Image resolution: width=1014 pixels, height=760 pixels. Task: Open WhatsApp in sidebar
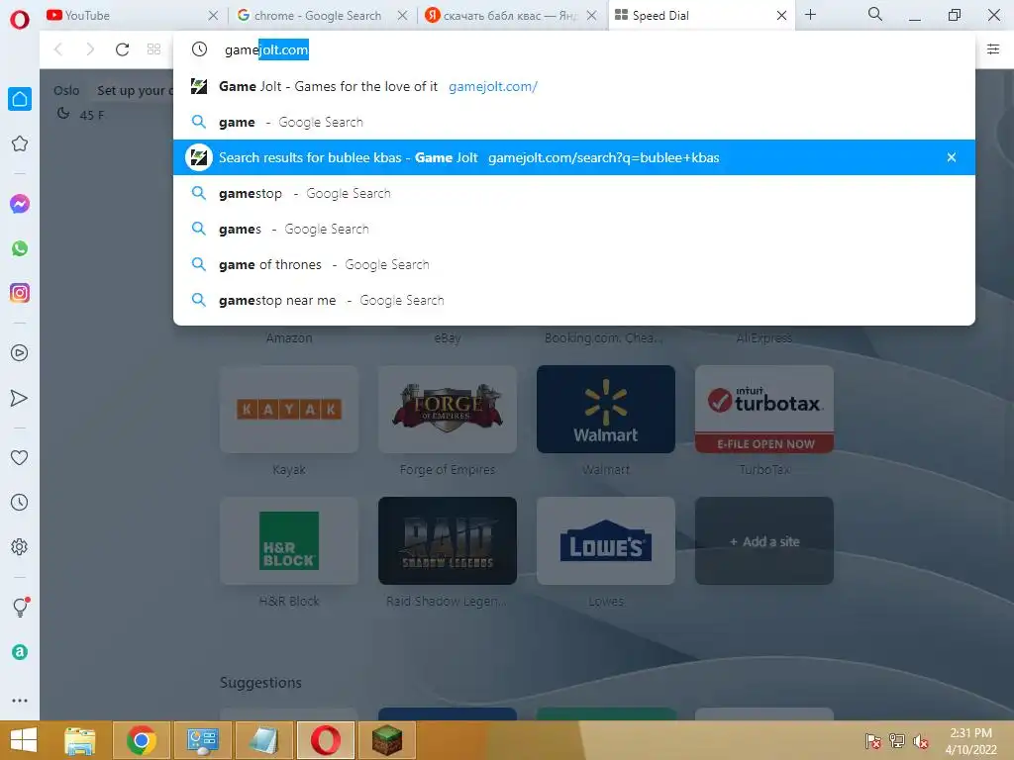coord(20,248)
